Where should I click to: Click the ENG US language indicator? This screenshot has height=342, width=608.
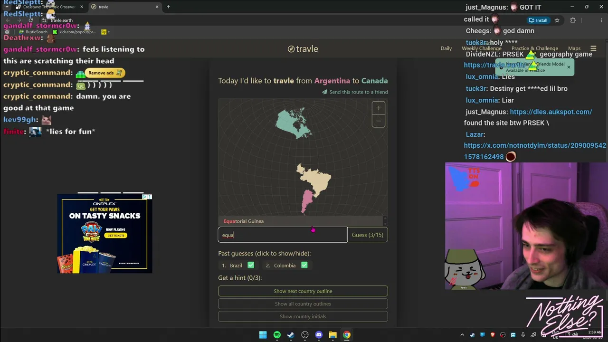[x=555, y=335]
